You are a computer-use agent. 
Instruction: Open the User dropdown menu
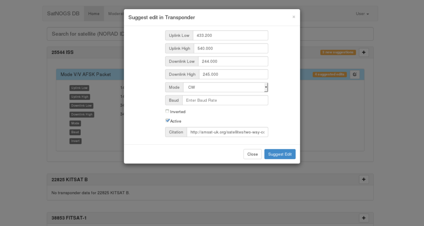(362, 14)
